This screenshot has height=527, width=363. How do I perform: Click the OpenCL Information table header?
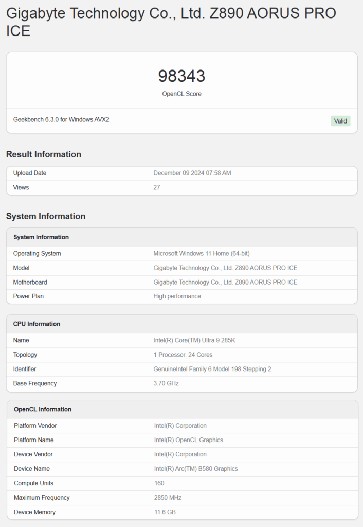(x=183, y=409)
